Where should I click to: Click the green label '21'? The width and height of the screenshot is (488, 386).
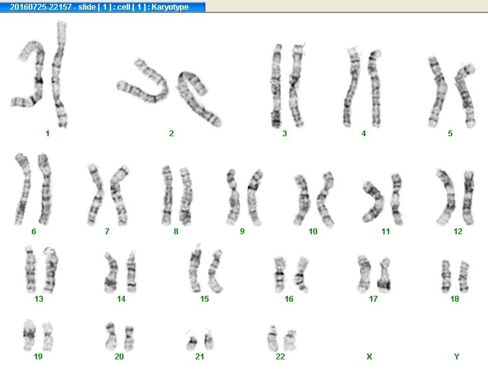[199, 357]
